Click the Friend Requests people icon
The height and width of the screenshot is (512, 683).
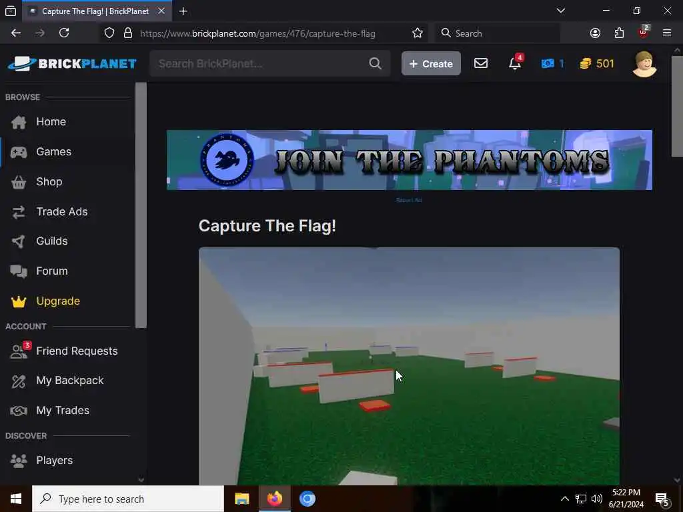(x=19, y=351)
